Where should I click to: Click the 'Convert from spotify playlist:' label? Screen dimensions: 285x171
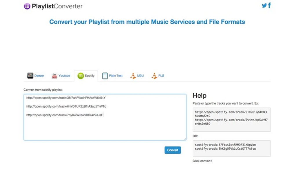click(43, 90)
